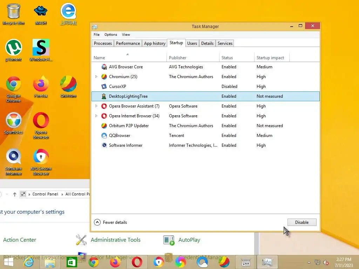Click the Up arrow in Control Panel window

15,194
